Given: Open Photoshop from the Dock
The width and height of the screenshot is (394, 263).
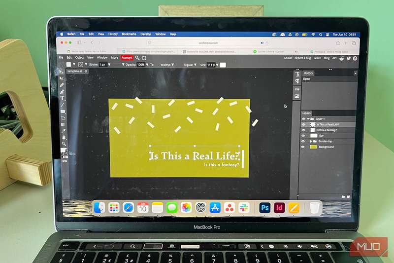Looking at the screenshot, I should [265, 208].
